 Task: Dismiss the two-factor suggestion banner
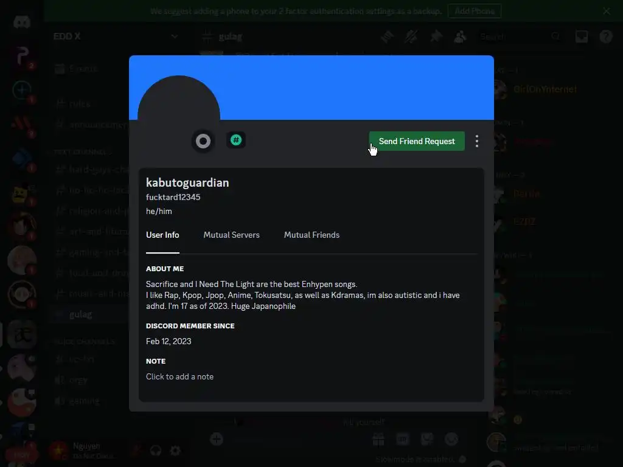tap(607, 11)
